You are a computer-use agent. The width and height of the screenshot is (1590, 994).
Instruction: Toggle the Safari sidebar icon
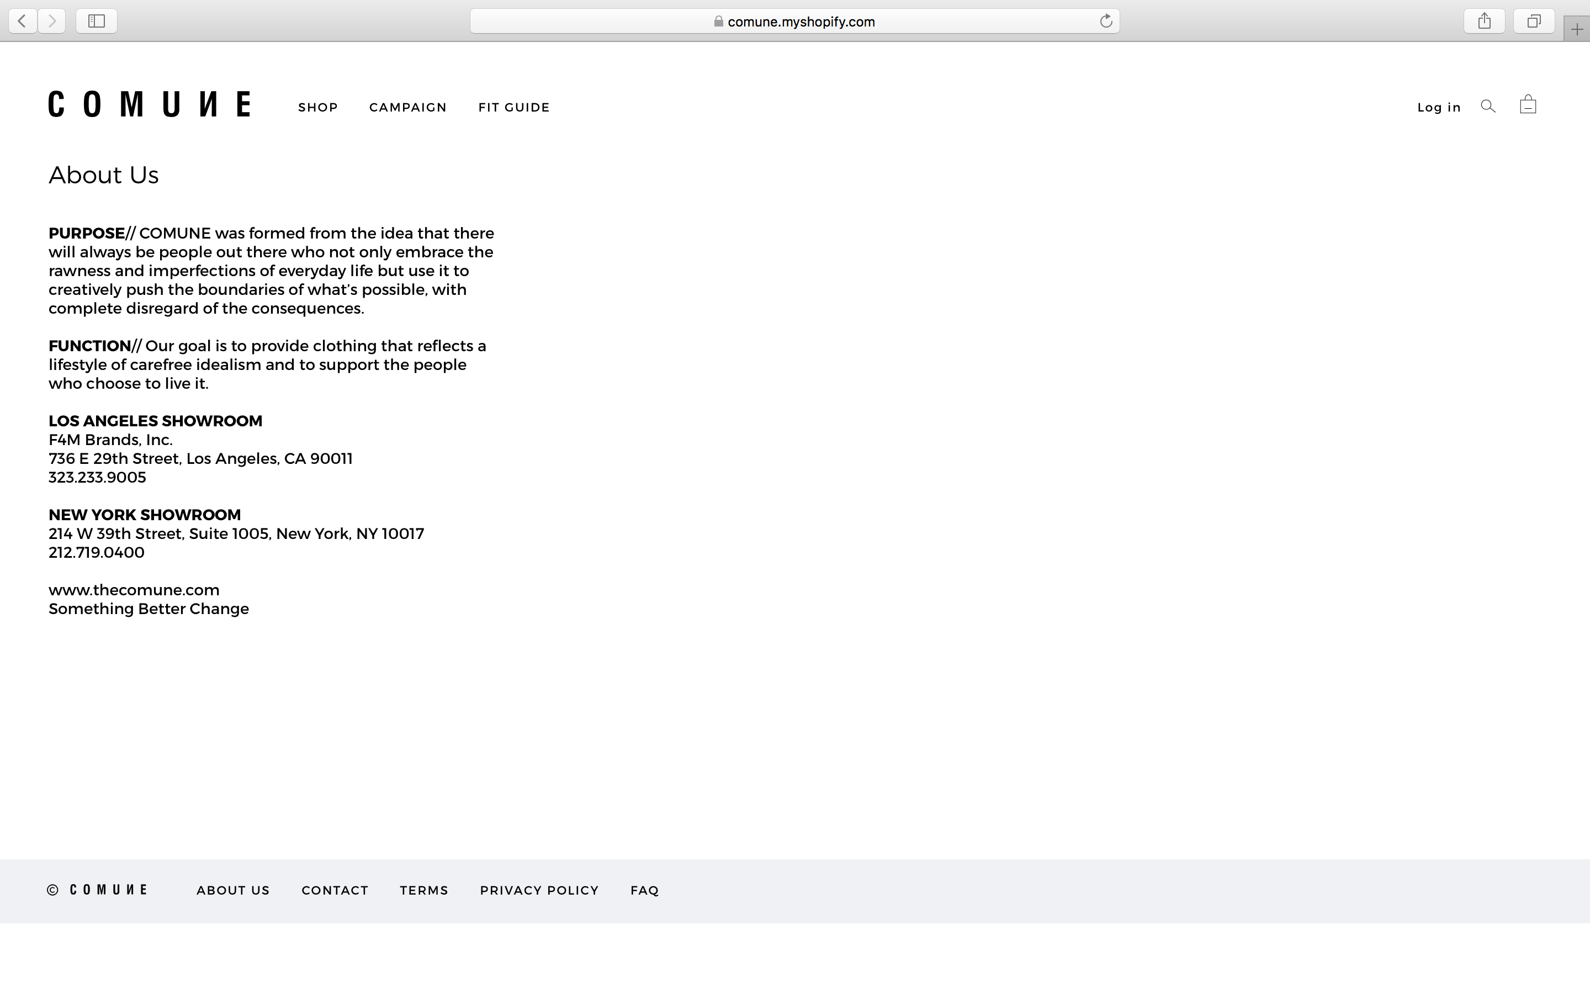click(97, 21)
